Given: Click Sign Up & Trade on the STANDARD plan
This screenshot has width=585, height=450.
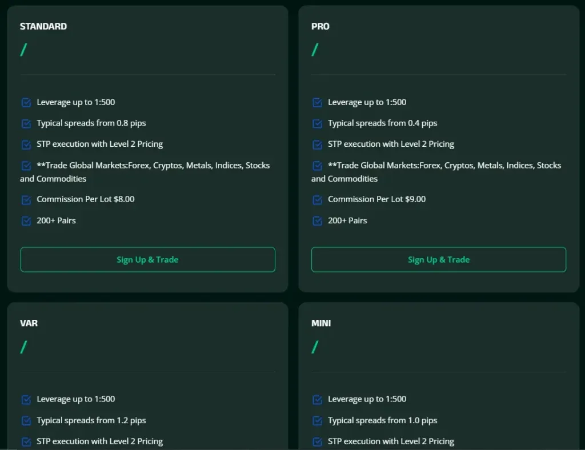Looking at the screenshot, I should (x=147, y=259).
